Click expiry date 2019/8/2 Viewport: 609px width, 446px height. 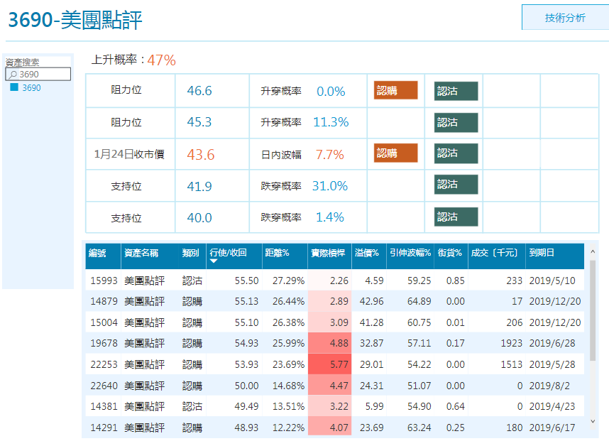click(549, 386)
